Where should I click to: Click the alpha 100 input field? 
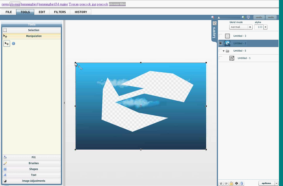(259, 27)
